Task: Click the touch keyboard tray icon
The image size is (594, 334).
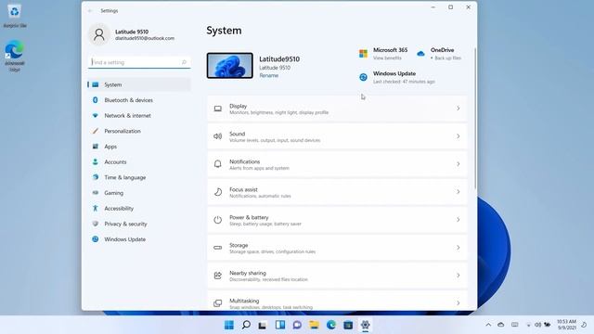Action: point(514,325)
